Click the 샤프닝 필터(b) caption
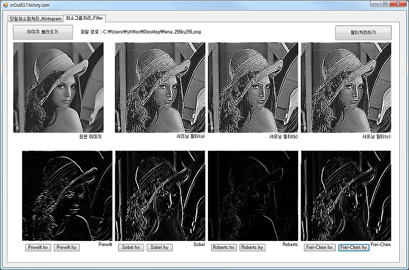 coord(283,136)
